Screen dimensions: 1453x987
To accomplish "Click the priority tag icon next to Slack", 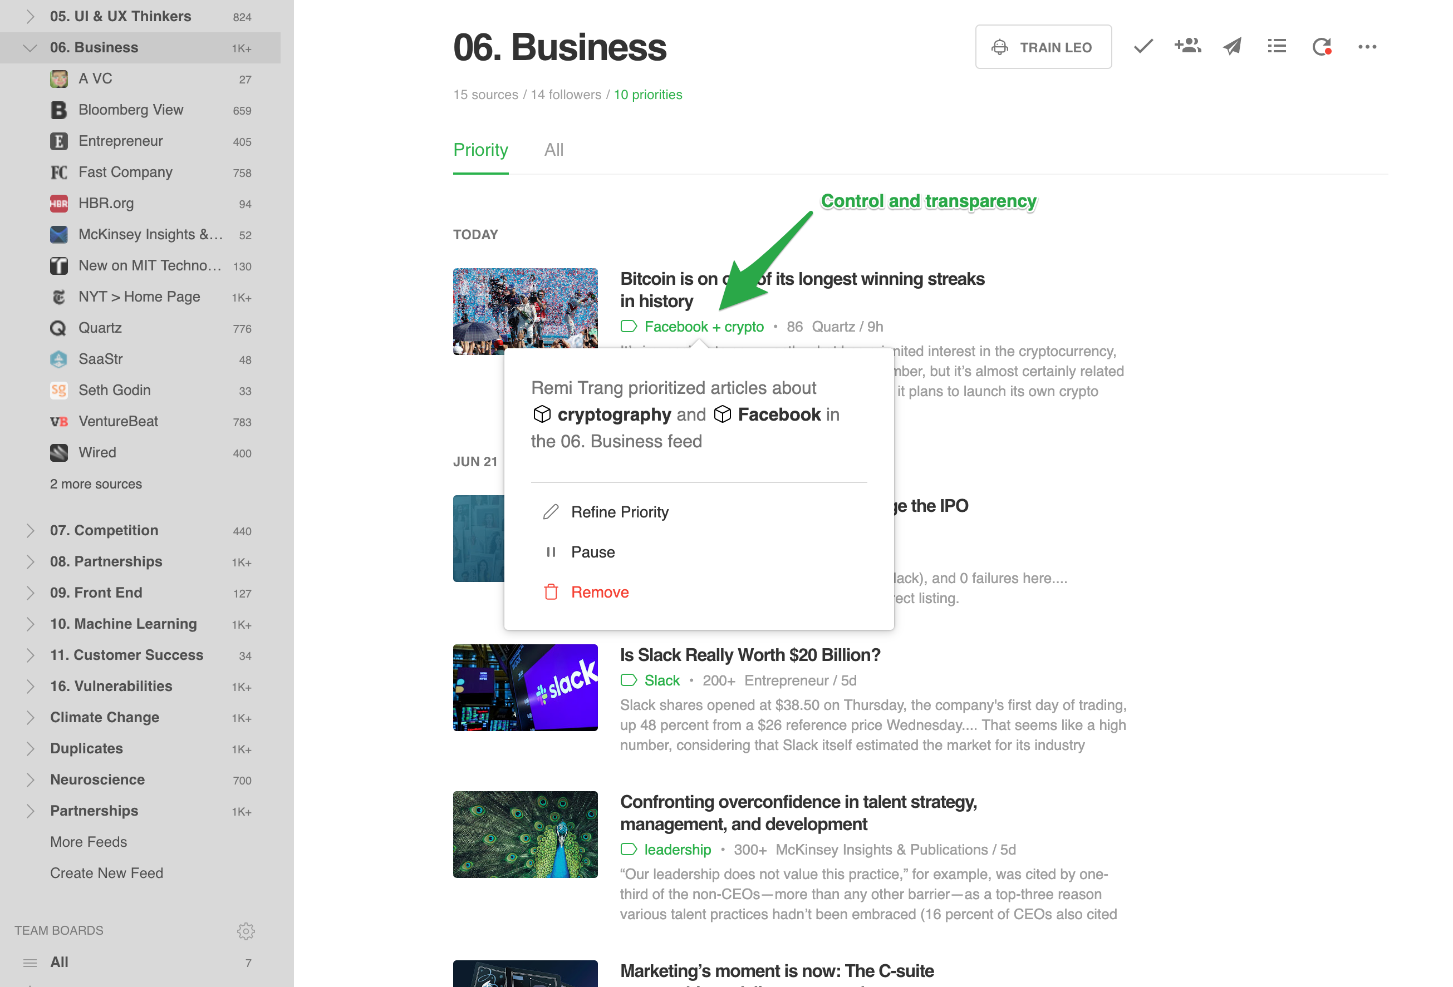I will click(629, 680).
